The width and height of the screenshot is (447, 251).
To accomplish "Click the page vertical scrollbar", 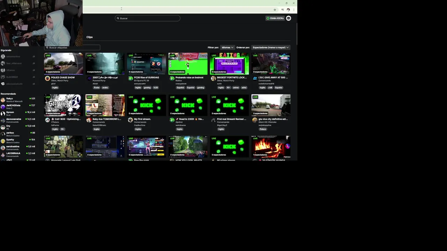I will tap(296, 34).
